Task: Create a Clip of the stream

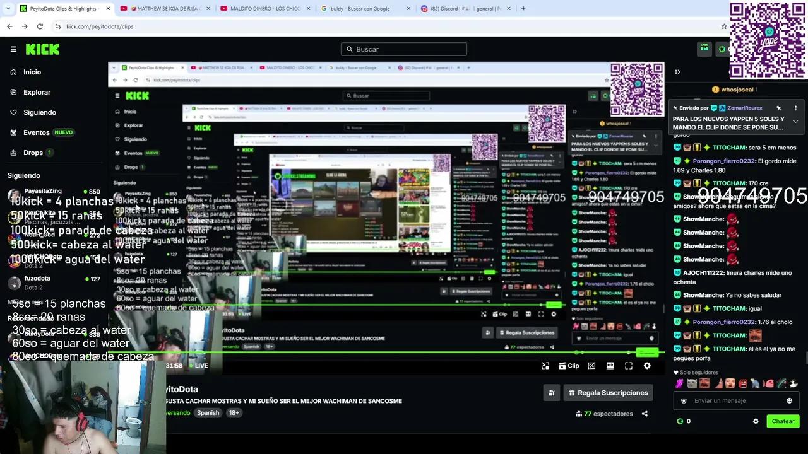Action: click(x=569, y=366)
